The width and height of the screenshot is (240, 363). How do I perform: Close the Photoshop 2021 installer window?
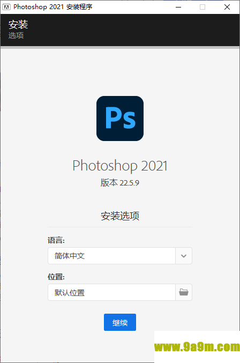pos(227,7)
